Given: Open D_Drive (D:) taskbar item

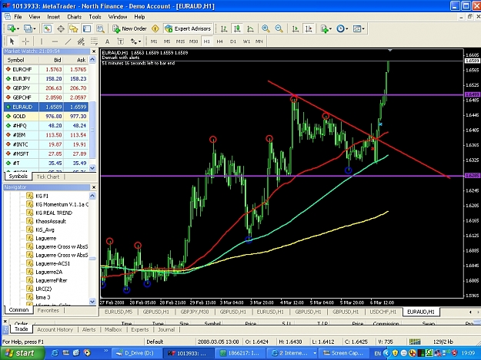Looking at the screenshot, I should pyautogui.click(x=135, y=353).
